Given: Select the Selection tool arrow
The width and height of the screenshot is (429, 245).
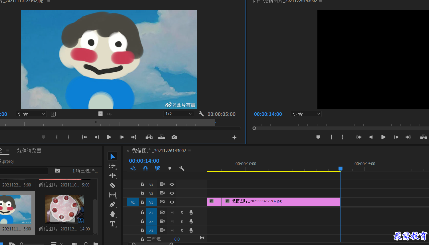Looking at the screenshot, I should pos(112,156).
